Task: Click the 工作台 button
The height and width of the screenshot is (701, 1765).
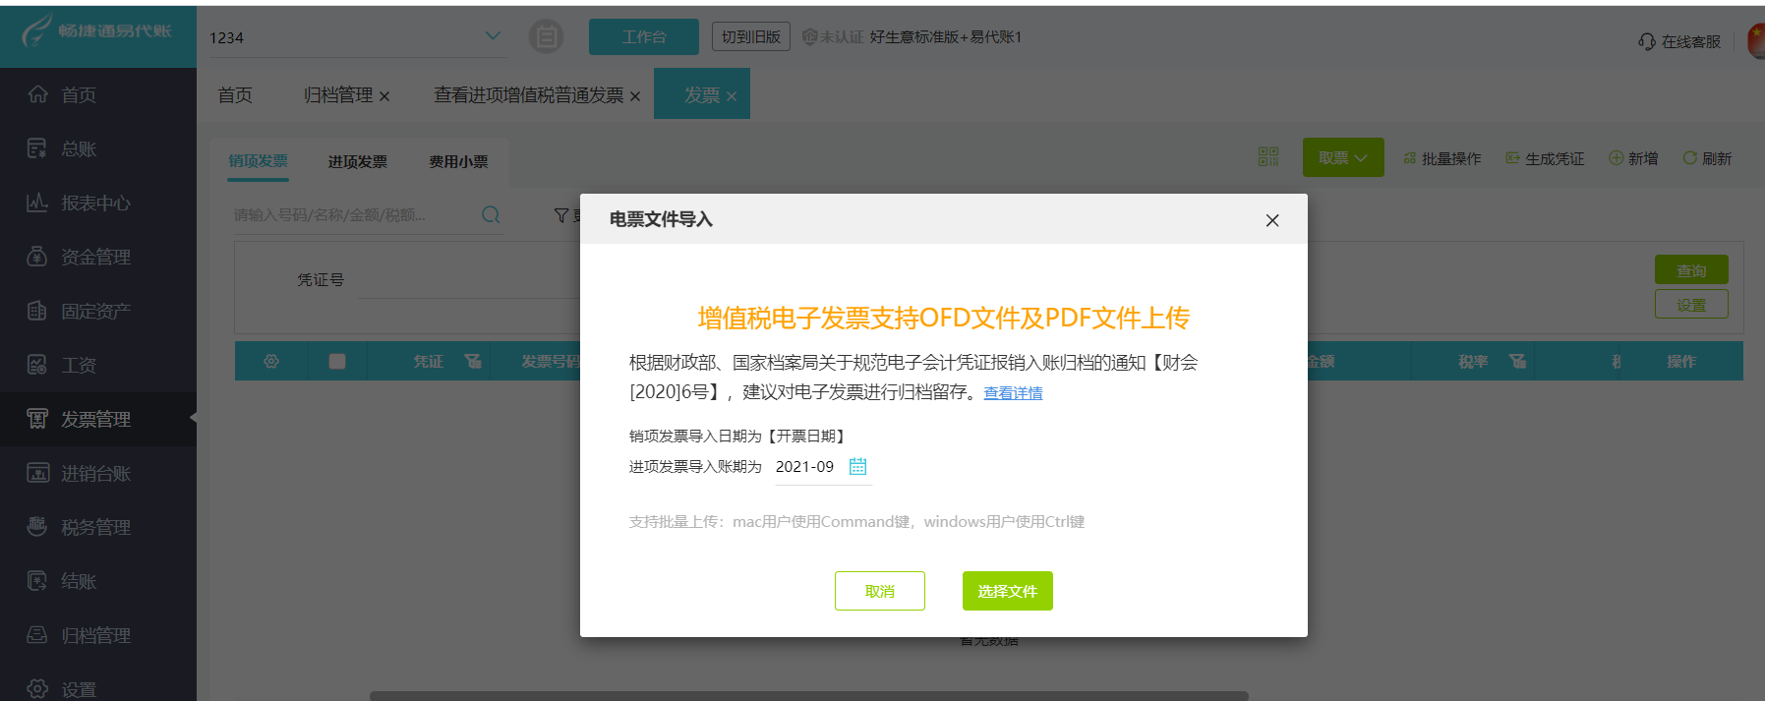Action: (644, 37)
